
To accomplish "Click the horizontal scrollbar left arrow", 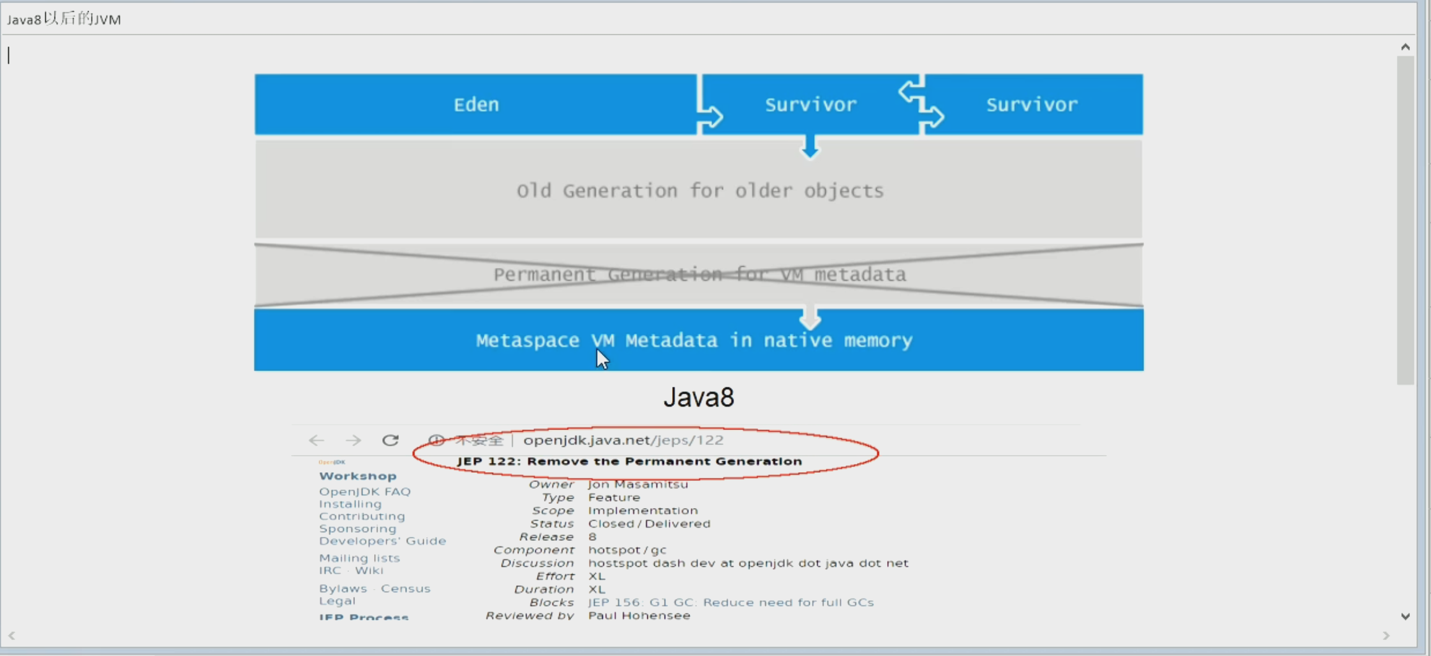I will (x=12, y=636).
